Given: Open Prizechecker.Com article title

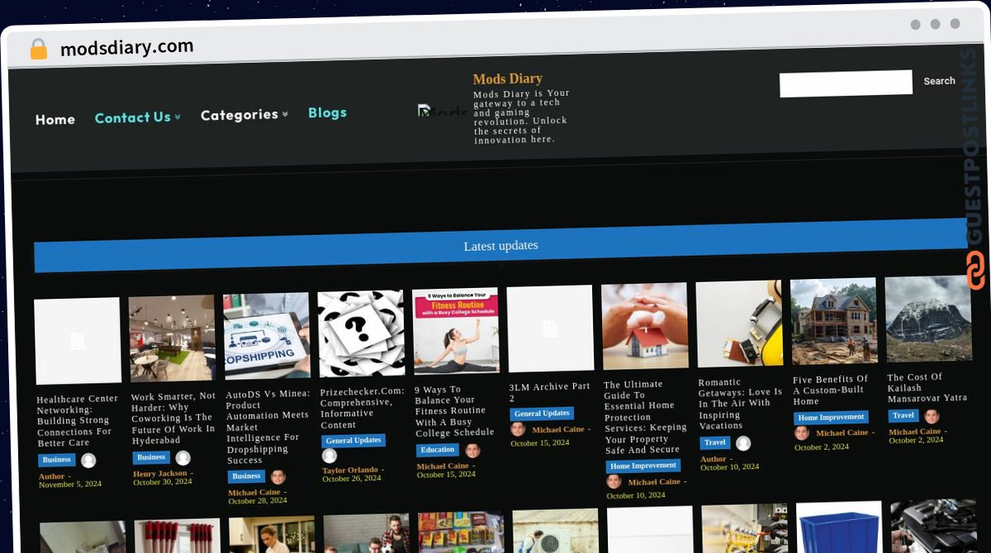Looking at the screenshot, I should click(363, 408).
